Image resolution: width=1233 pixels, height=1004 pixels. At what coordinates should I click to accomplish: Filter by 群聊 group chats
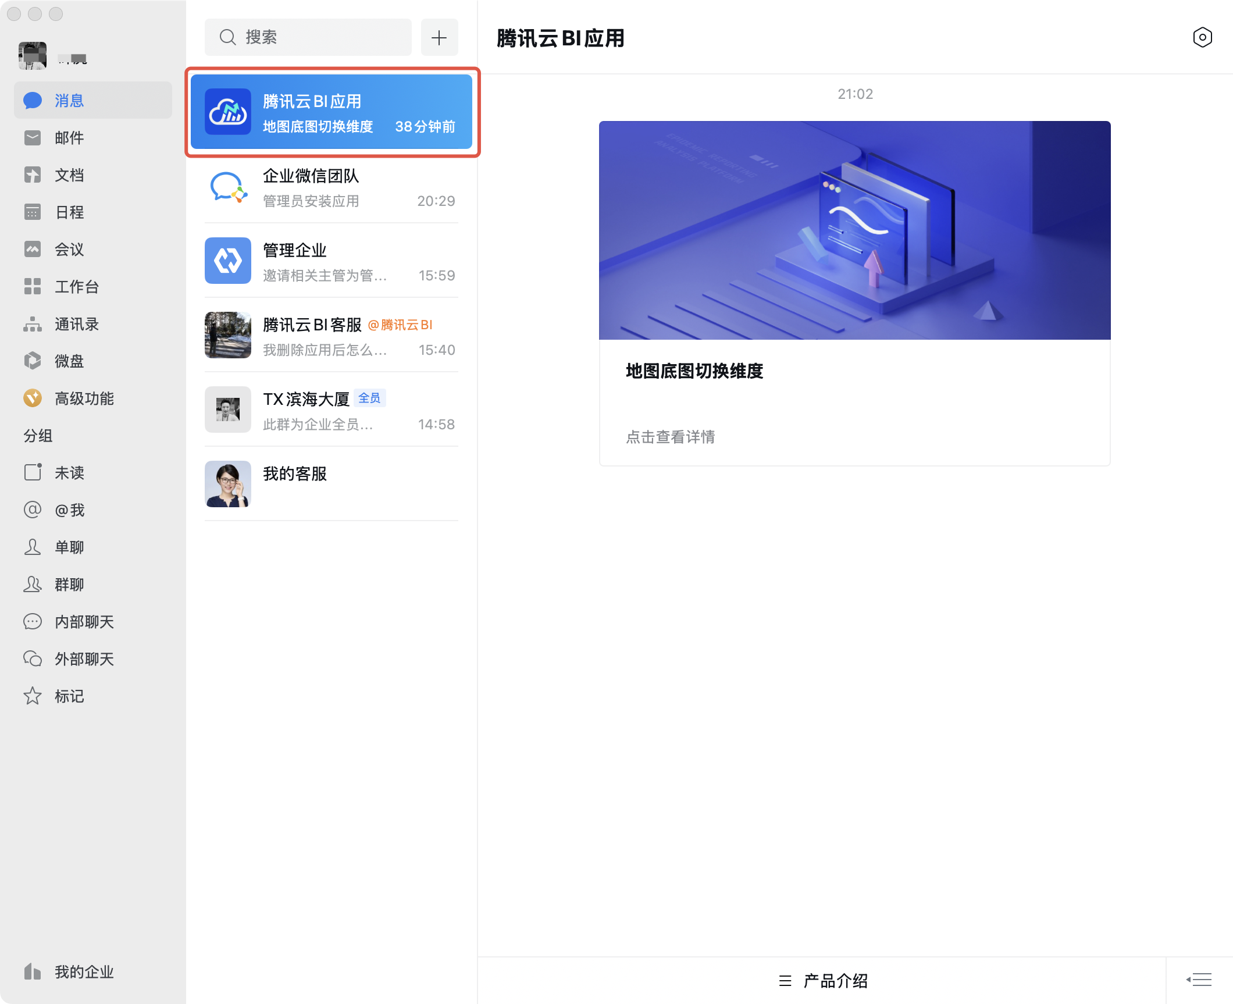[x=69, y=585]
